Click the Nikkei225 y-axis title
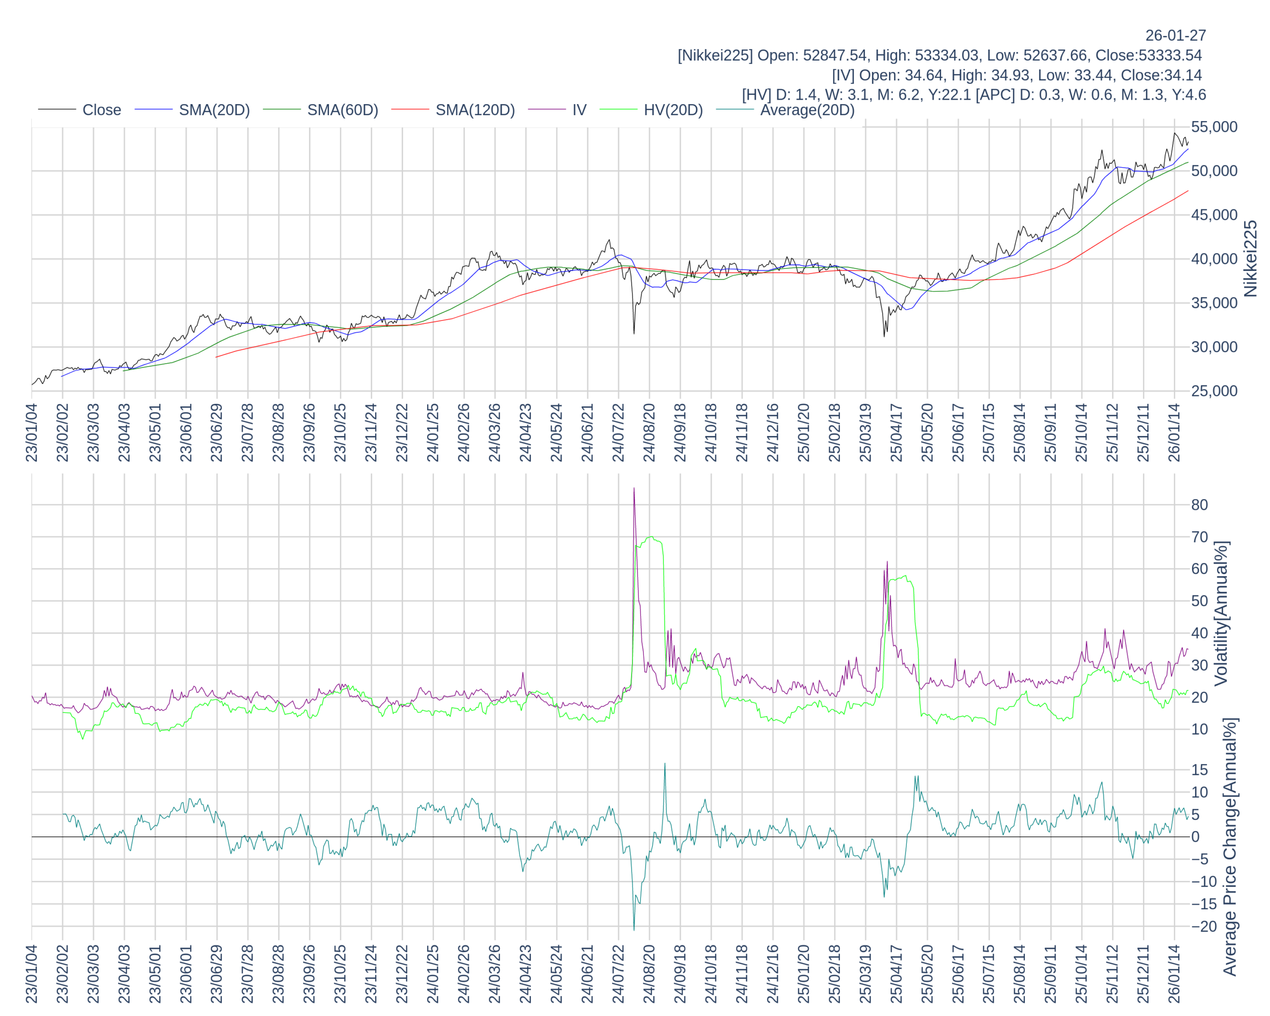This screenshot has height=1016, width=1270. pos(1251,258)
